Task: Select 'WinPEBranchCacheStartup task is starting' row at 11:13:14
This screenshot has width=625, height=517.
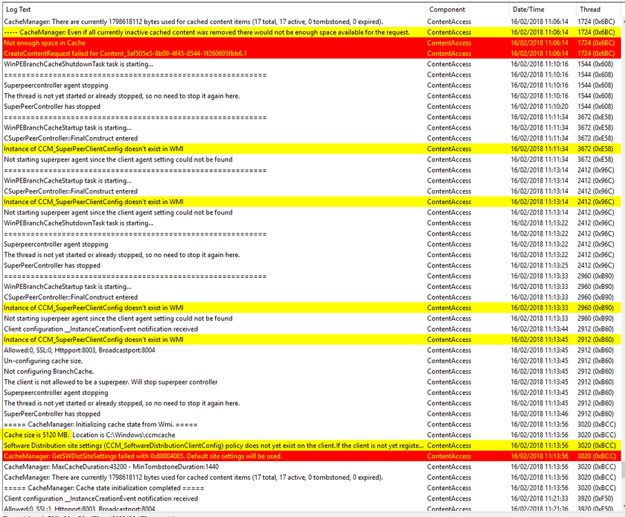Action: [x=312, y=181]
